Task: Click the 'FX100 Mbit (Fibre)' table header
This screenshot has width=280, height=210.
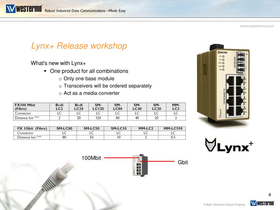Action: 31,107
